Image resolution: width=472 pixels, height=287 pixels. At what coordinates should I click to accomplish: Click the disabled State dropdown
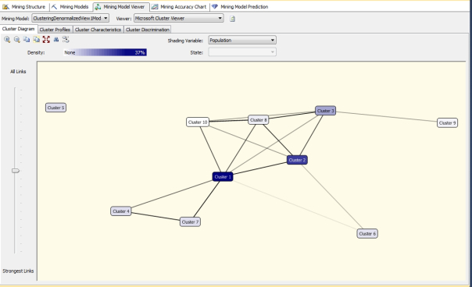tap(242, 52)
